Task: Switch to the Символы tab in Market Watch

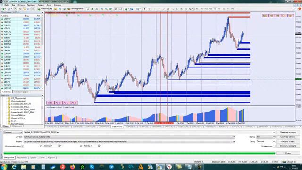Action: [x=7, y=92]
